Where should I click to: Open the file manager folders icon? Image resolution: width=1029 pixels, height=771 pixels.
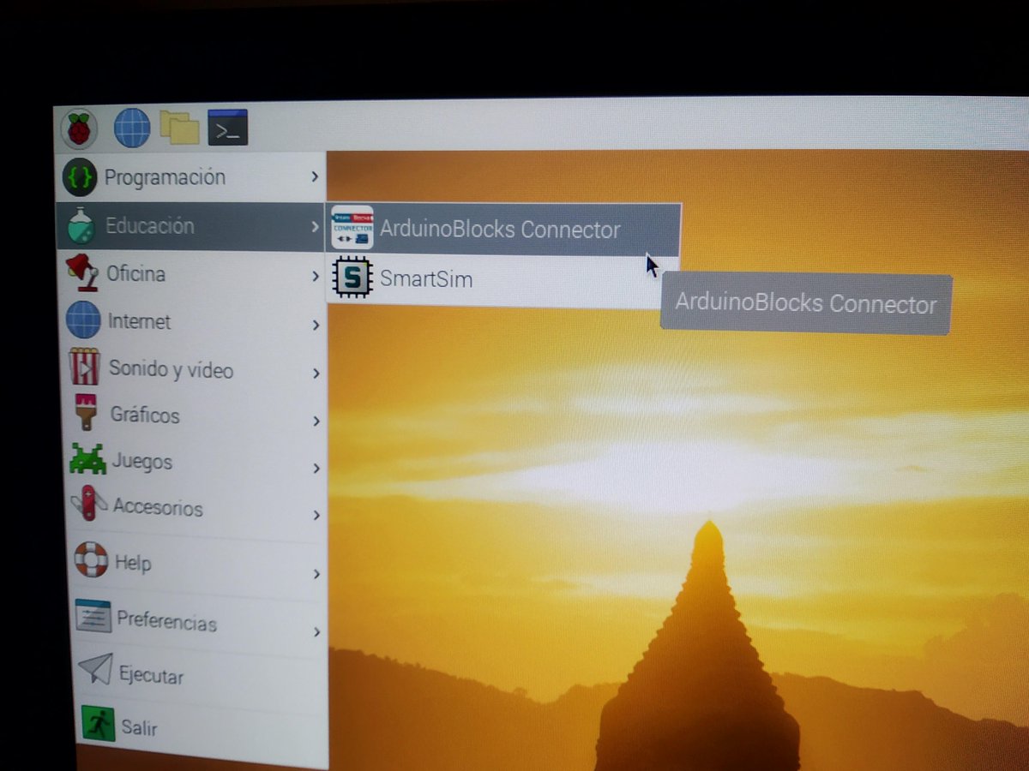[x=179, y=127]
